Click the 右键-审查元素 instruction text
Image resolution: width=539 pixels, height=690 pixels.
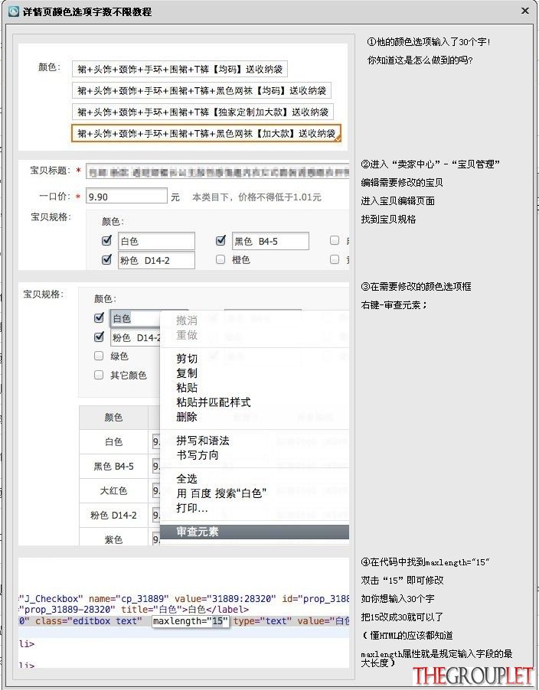(394, 305)
